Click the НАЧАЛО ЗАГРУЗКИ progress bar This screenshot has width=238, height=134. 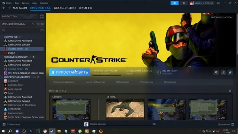click(x=107, y=76)
